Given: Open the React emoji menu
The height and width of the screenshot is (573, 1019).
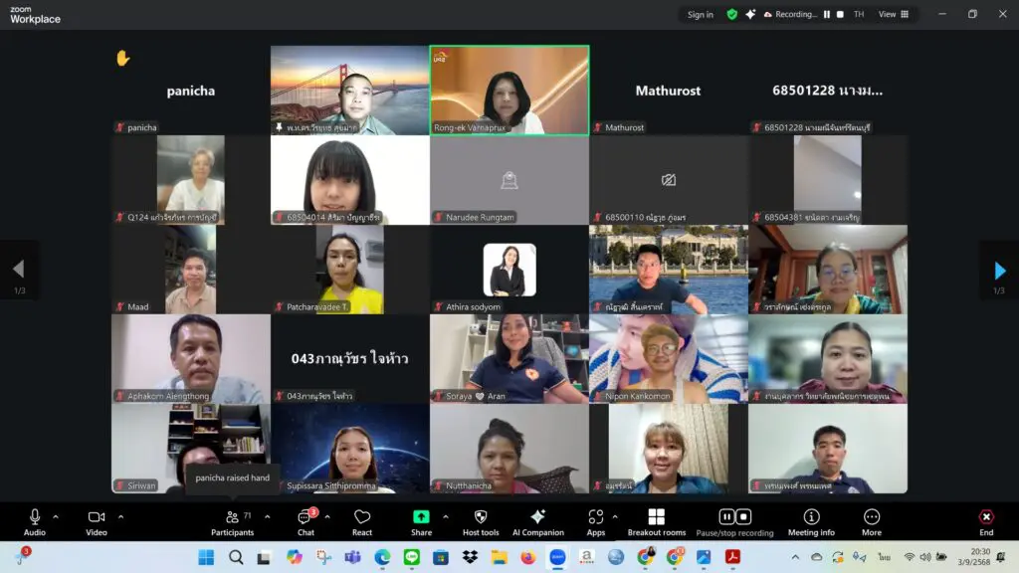Looking at the screenshot, I should (362, 521).
